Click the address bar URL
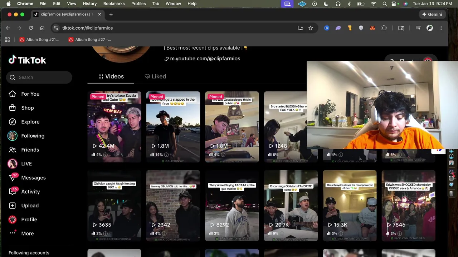 [87, 28]
